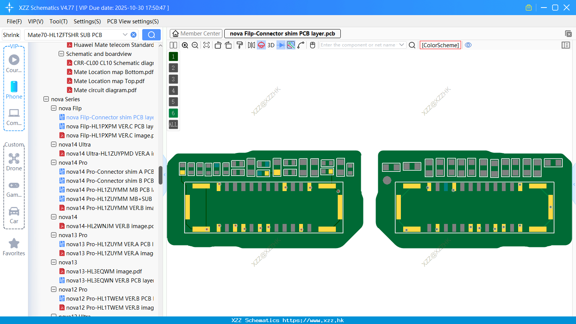576x324 pixels.
Task: Toggle the red highlight lamp tool
Action: point(261,45)
